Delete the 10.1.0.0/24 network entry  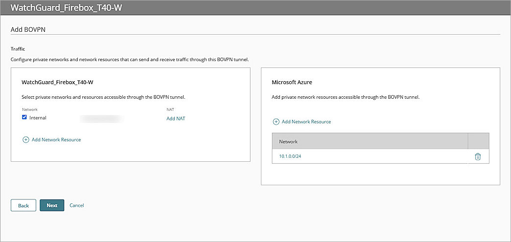click(477, 156)
